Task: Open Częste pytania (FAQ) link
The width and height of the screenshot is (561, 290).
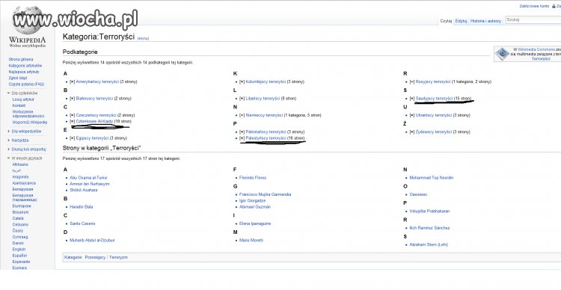Action: tap(26, 84)
